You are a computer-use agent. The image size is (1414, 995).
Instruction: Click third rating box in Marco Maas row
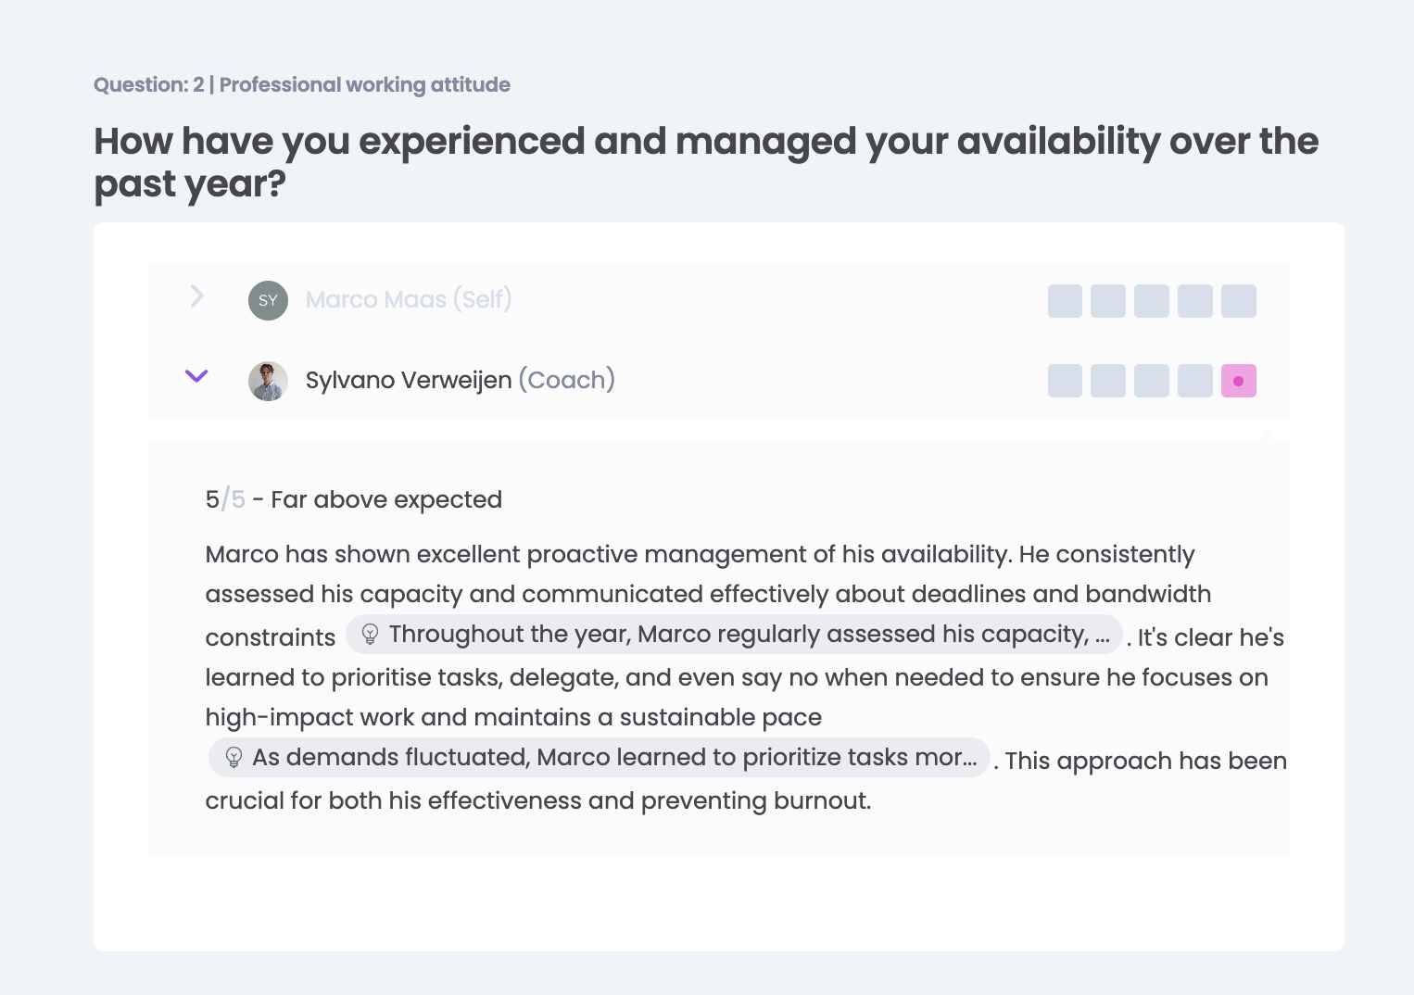1151,301
